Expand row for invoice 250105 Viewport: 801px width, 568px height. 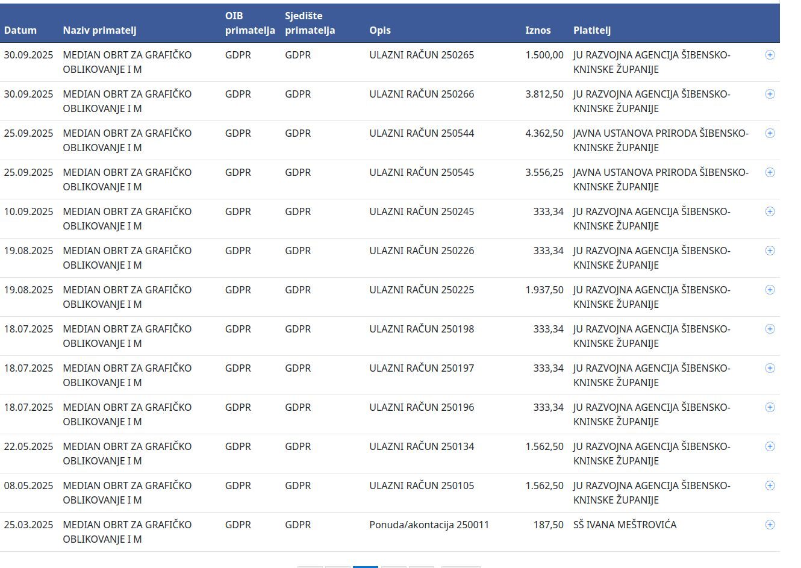(x=770, y=485)
